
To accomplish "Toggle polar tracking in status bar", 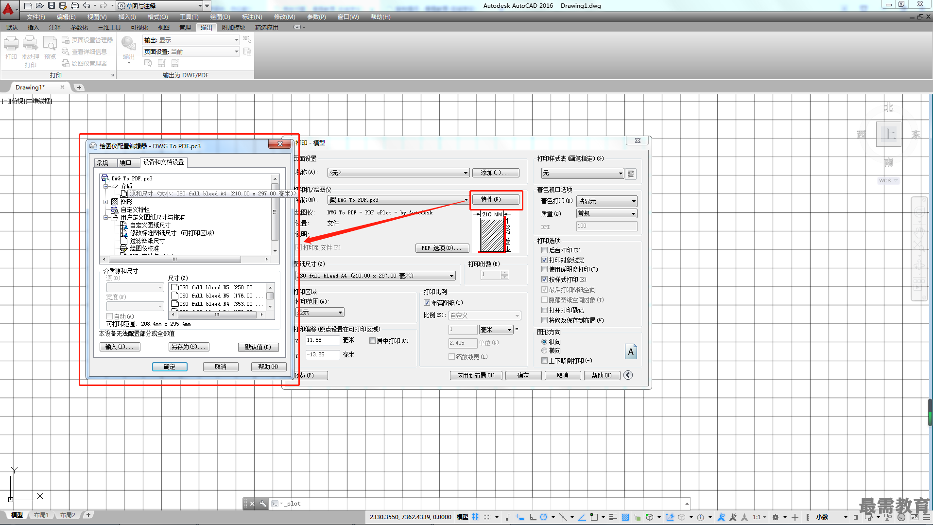I will [544, 517].
